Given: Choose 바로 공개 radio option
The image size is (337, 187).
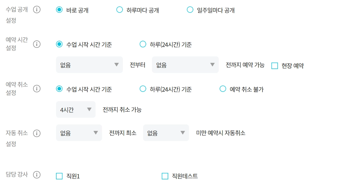Looking at the screenshot, I should click(59, 10).
